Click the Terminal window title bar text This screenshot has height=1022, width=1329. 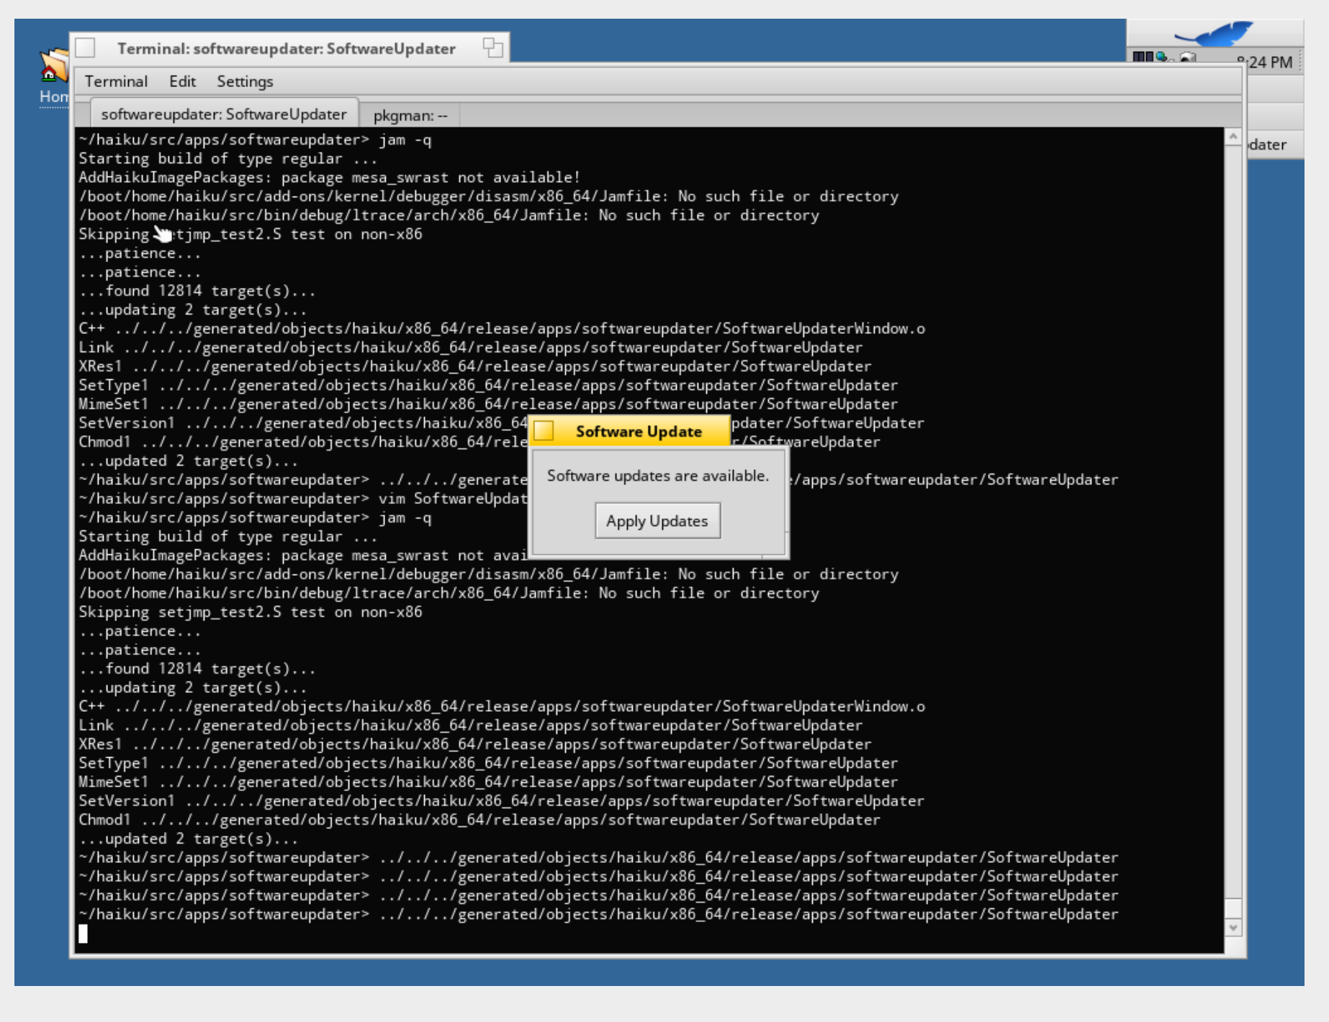286,48
